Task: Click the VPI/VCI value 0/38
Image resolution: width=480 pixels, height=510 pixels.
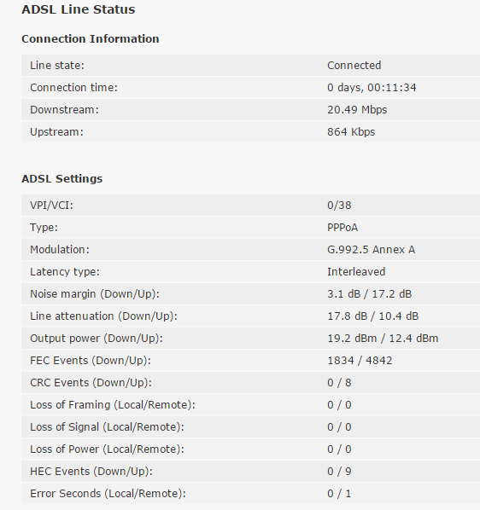Action: tap(339, 206)
